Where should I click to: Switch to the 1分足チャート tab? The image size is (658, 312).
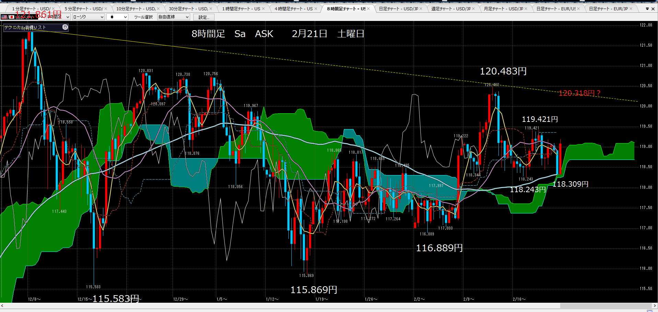[31, 9]
